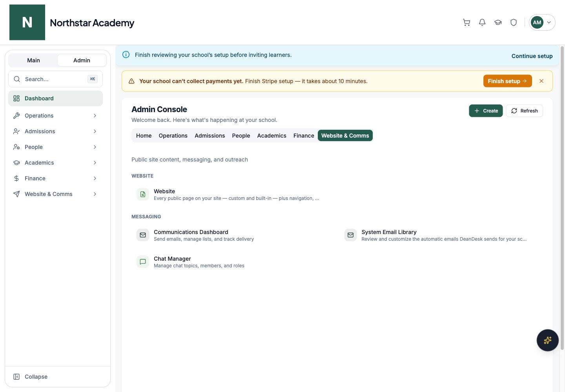Open the sparkle AI assistant button

coord(547,340)
